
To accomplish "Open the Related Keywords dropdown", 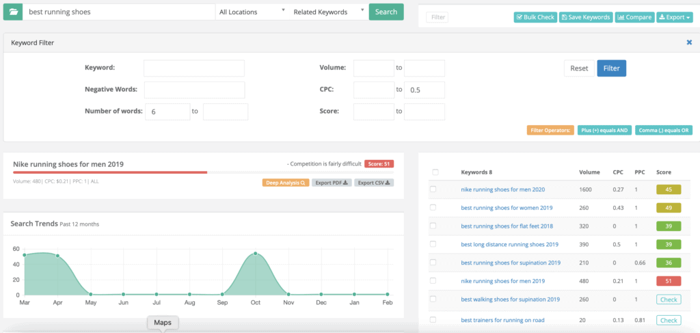I will pos(329,12).
